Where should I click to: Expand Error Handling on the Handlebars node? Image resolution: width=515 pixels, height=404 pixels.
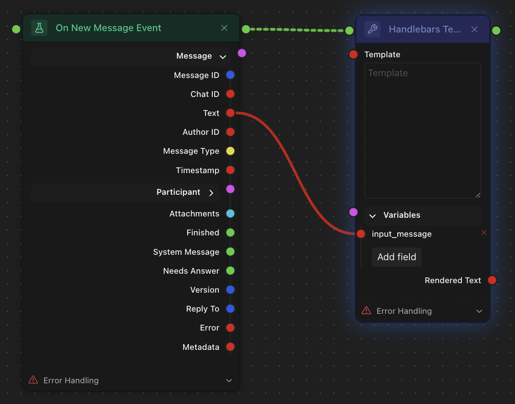coord(479,311)
